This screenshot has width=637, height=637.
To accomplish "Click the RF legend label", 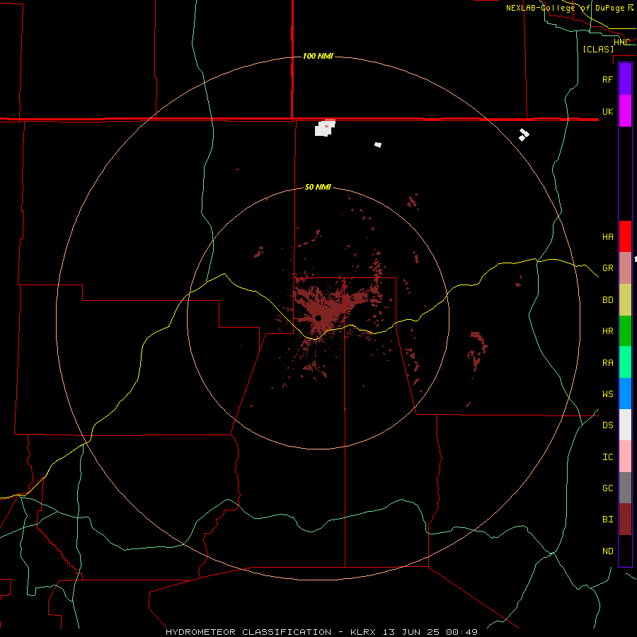I will coord(607,79).
